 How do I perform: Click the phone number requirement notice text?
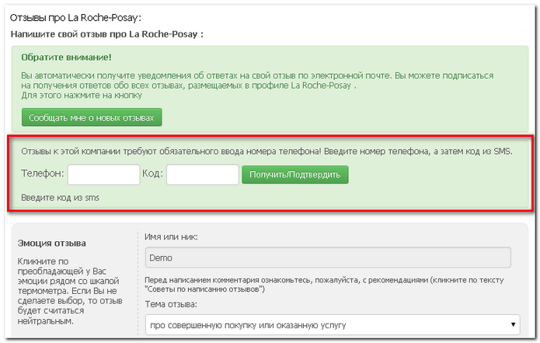266,151
